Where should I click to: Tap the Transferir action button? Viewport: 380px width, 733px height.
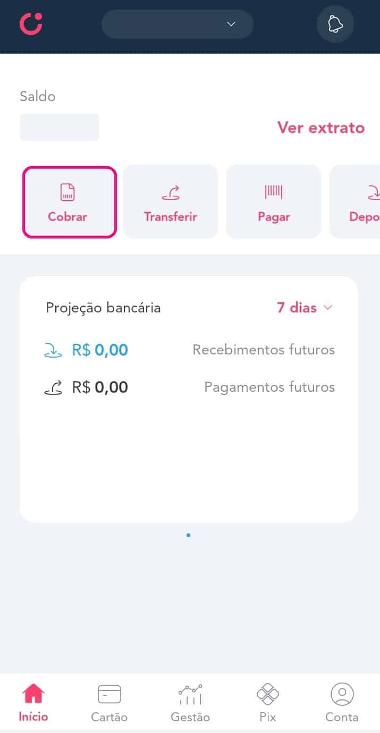tap(171, 202)
